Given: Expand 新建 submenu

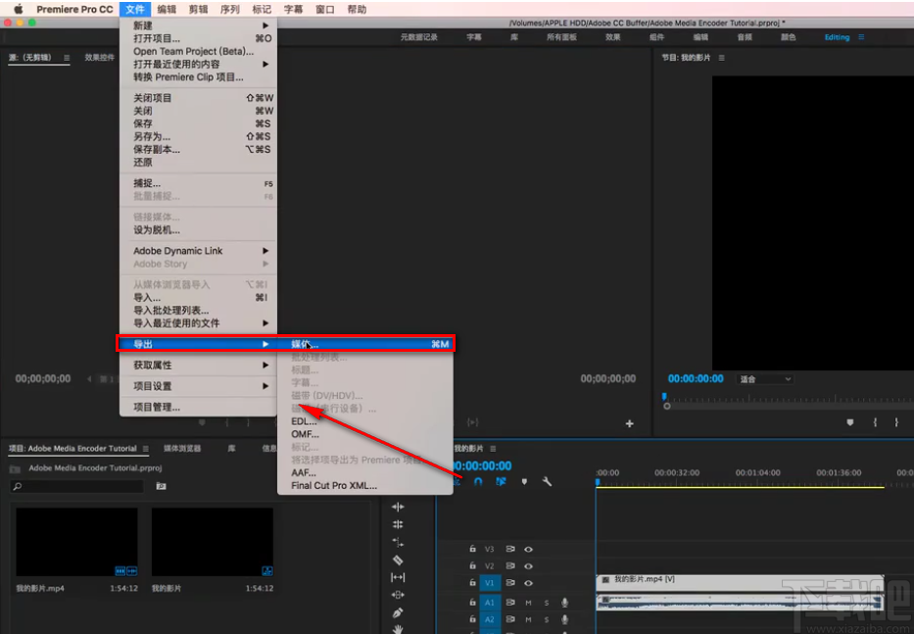Looking at the screenshot, I should pos(198,25).
